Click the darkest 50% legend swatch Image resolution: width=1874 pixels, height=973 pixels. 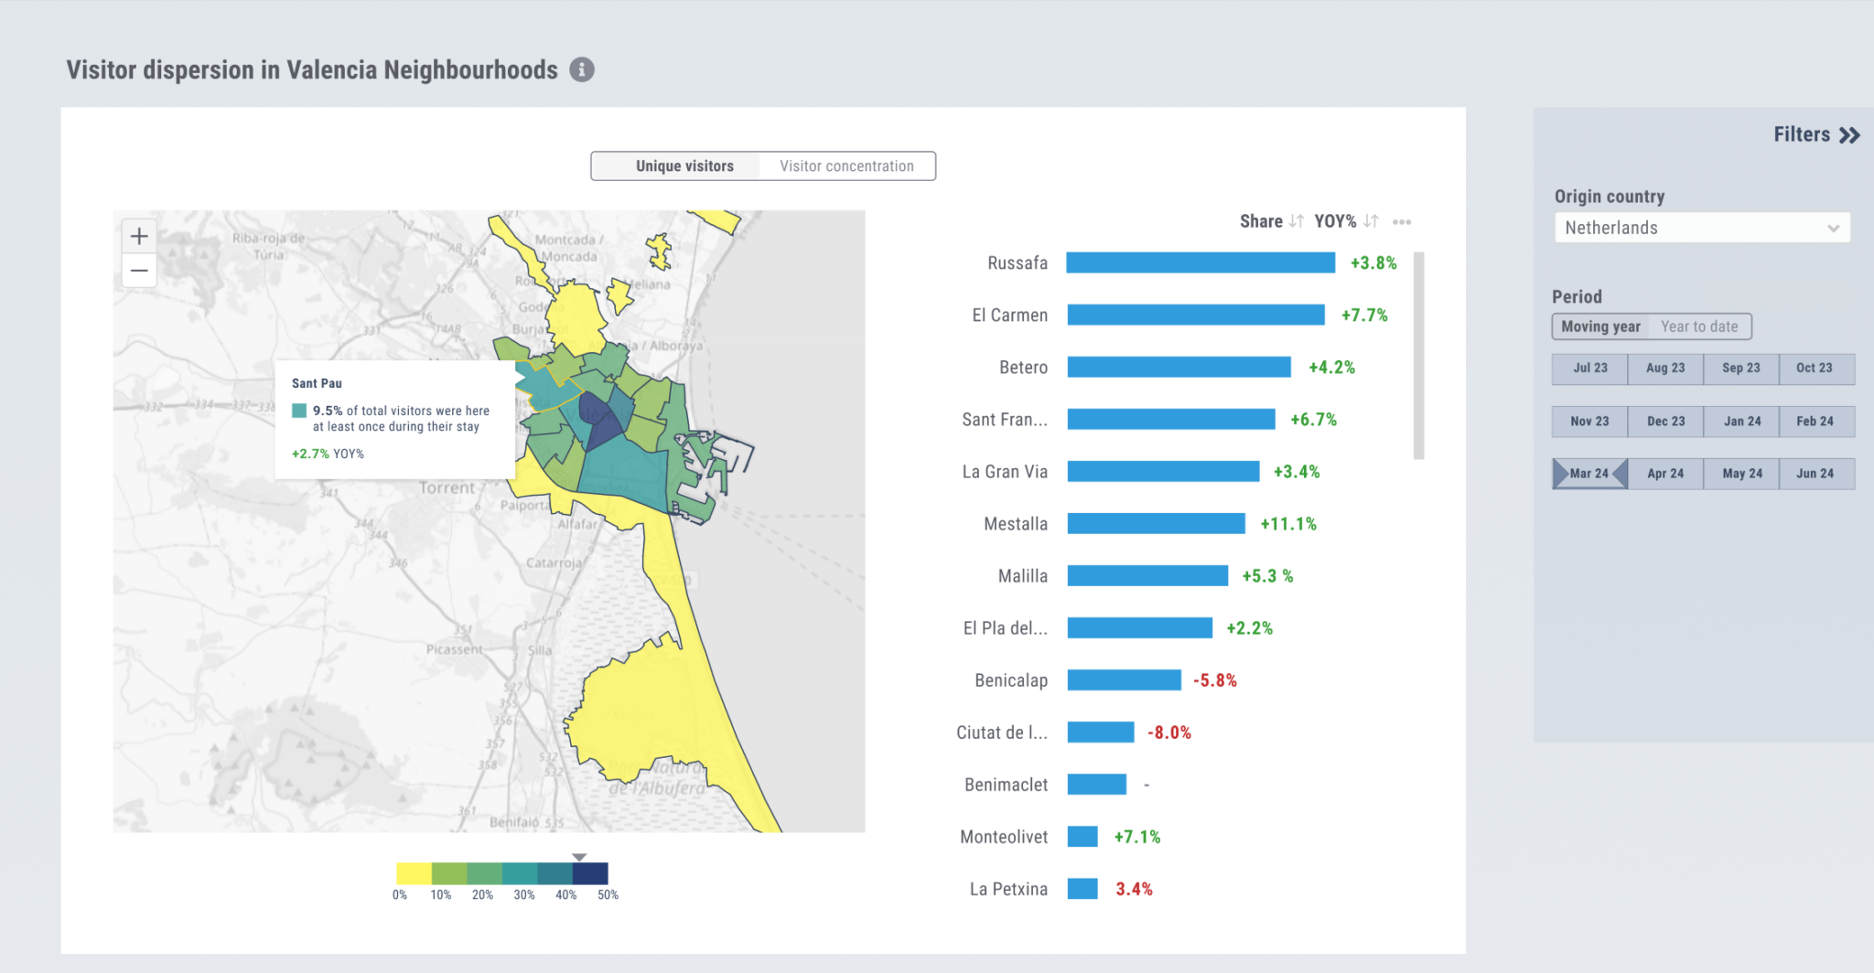(590, 873)
